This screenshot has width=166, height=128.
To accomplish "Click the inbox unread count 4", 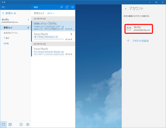I will click(x=28, y=28).
